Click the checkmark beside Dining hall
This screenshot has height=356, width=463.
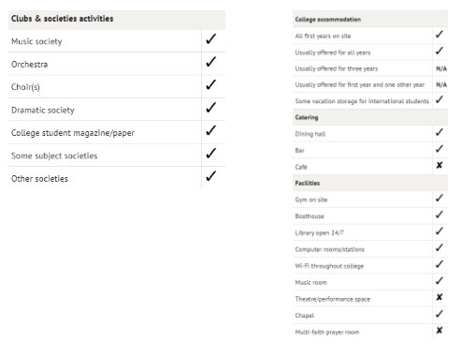pos(440,132)
